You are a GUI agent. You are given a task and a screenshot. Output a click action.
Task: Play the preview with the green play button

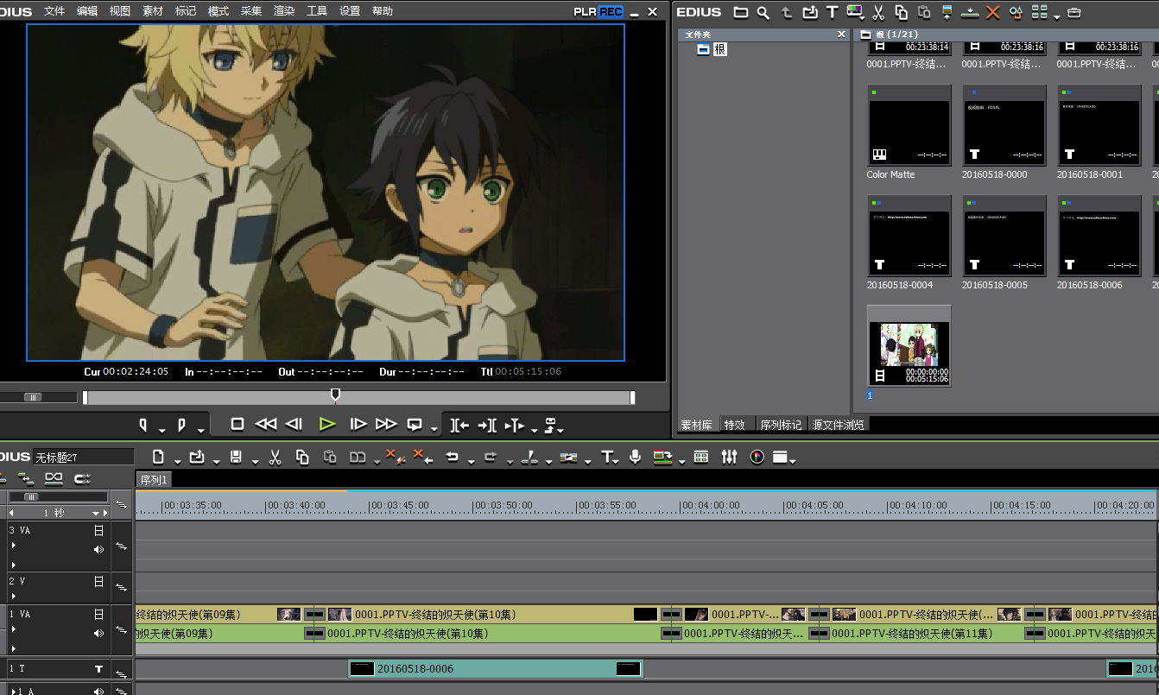pyautogui.click(x=326, y=424)
